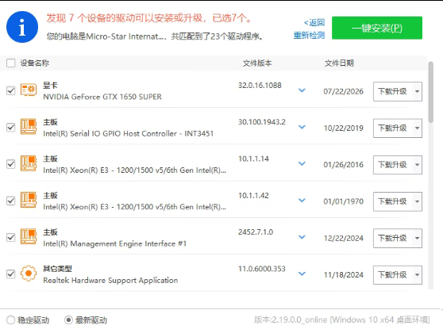This screenshot has width=443, height=333.
Task: Expand version chevron for 10.1.1.14
Action: [x=302, y=163]
